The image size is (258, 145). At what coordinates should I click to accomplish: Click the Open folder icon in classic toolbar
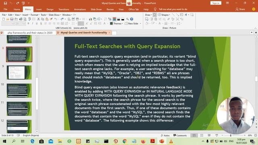(8, 19)
